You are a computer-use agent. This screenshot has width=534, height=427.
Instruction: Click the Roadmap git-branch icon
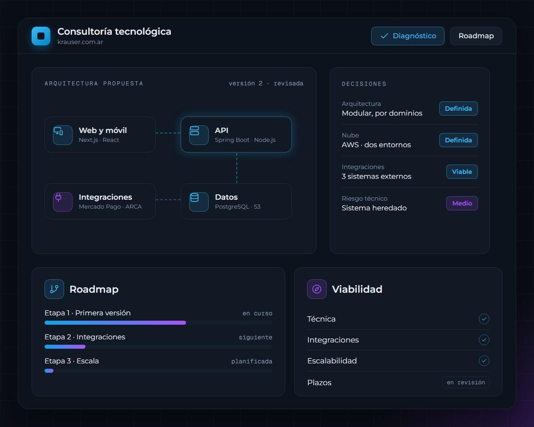click(x=54, y=289)
